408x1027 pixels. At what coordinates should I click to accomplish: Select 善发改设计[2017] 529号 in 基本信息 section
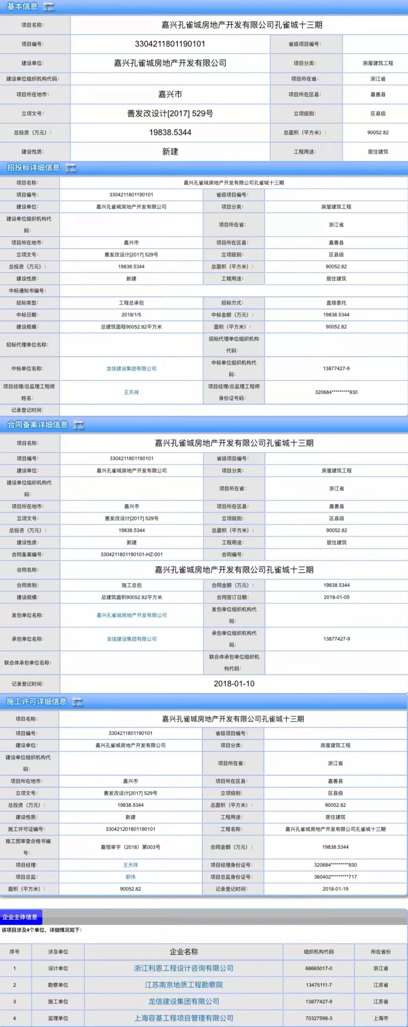(170, 113)
